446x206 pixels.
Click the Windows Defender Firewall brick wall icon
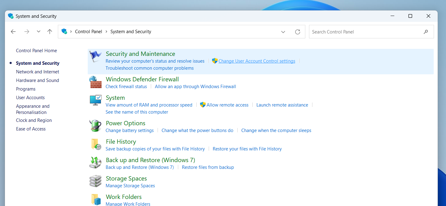click(x=95, y=82)
